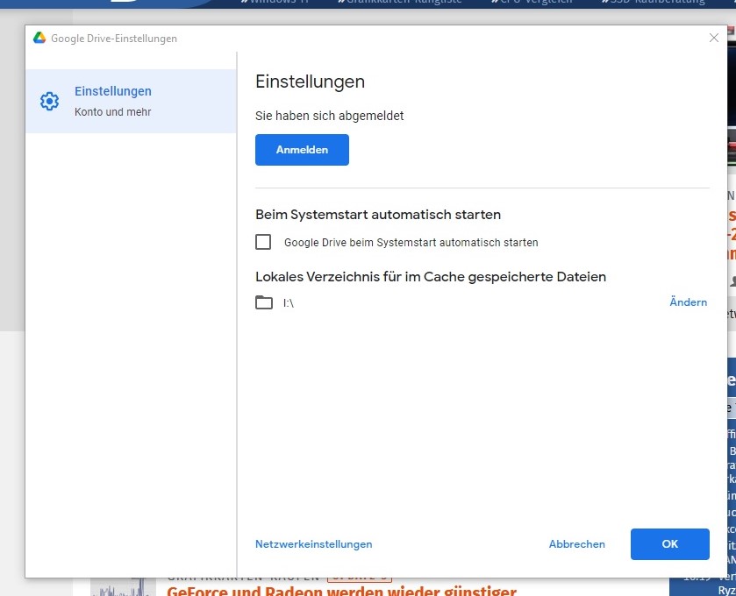Click the article thumbnail in background page

coord(123,587)
